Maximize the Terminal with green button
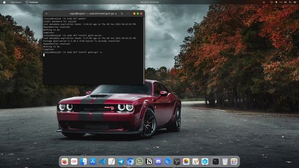Screen dimensions: 299x168 coord(138,14)
